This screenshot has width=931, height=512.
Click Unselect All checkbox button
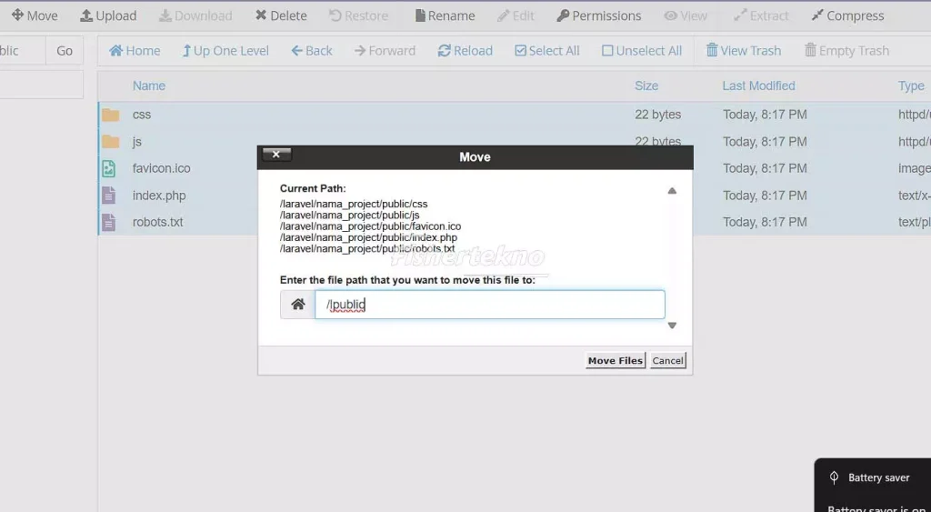pos(641,51)
